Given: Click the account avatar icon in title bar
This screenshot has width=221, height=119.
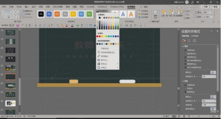Looking at the screenshot, I should pos(187,2).
